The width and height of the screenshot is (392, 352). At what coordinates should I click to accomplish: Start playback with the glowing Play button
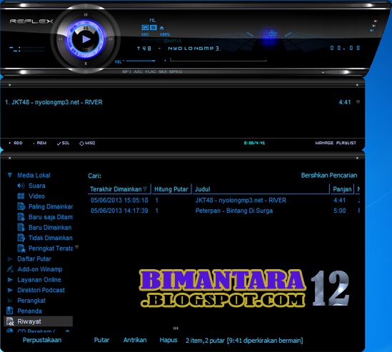(86, 39)
